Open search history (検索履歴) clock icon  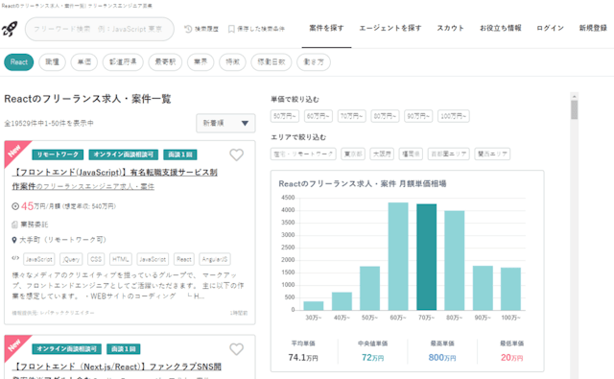[188, 29]
